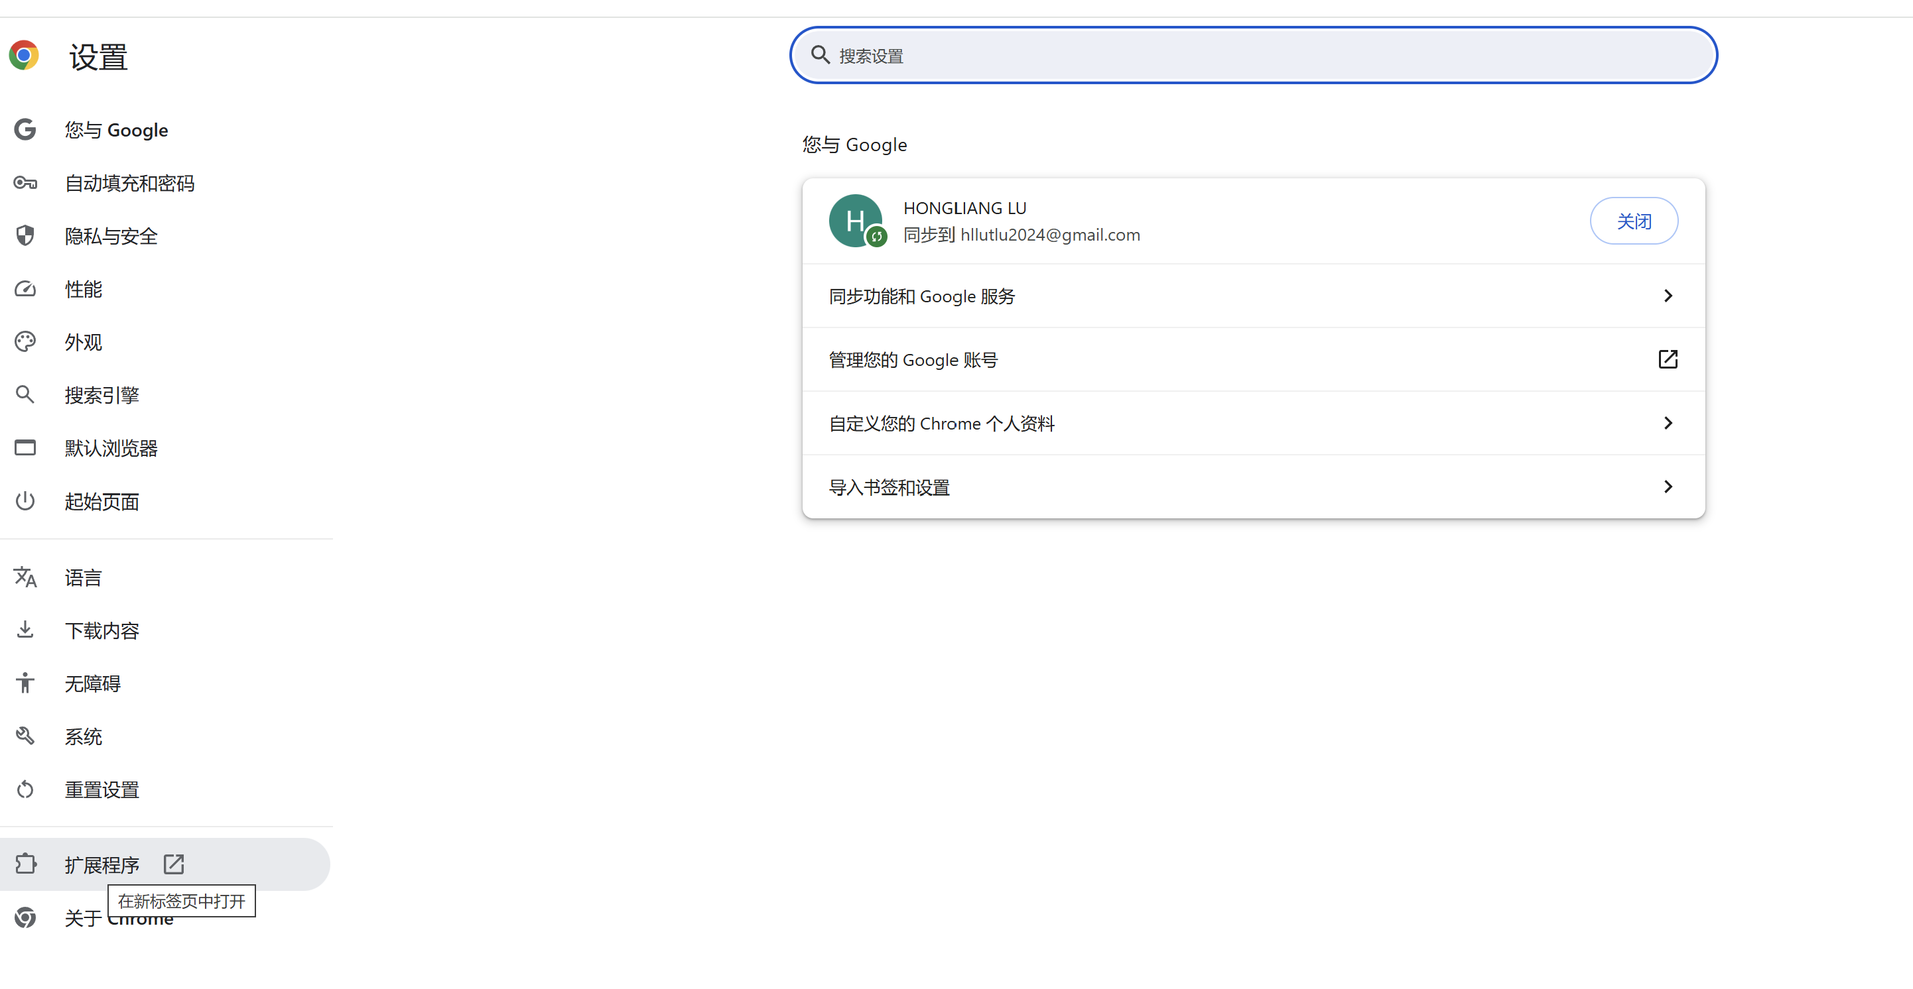Click the shield icon for 隐私与安全
Screen dimensions: 1913x989
coord(25,236)
